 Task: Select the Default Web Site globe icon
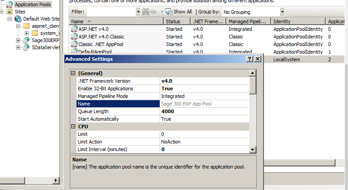pos(18,19)
